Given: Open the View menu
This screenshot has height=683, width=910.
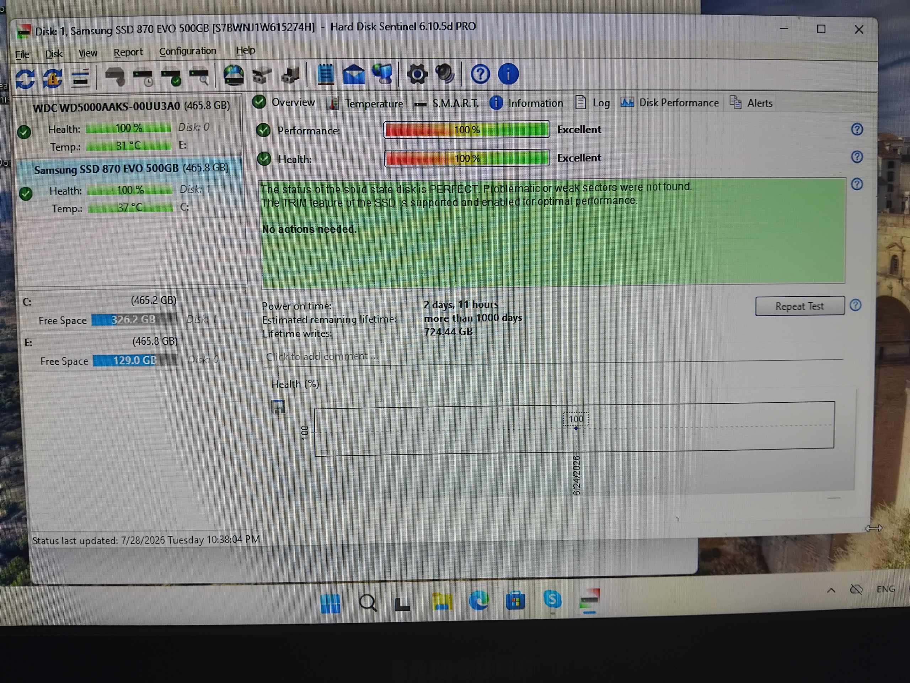Looking at the screenshot, I should (88, 53).
